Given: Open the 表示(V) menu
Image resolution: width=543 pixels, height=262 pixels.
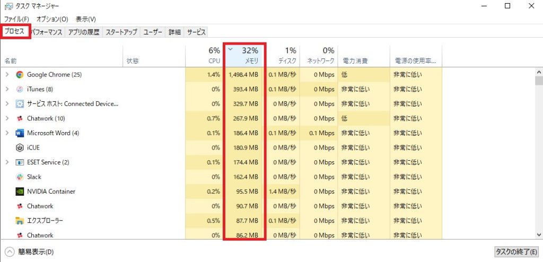Looking at the screenshot, I should click(85, 19).
